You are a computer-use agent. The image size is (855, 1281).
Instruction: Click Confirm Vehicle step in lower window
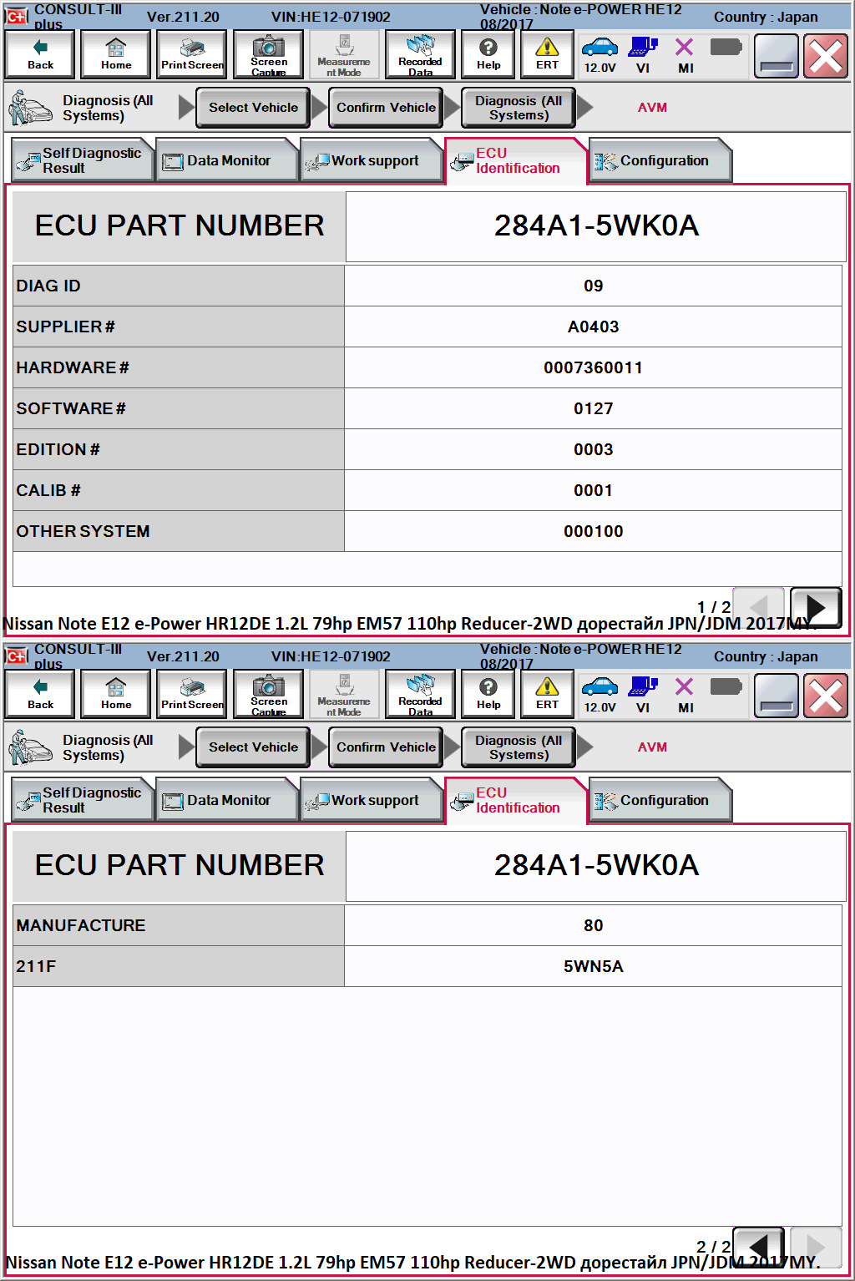pyautogui.click(x=386, y=747)
